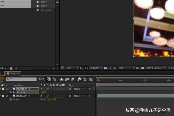Viewport: 174px width, 116px height.
Task: Open the Active Camera view dropdown
Action: pyautogui.click(x=156, y=68)
